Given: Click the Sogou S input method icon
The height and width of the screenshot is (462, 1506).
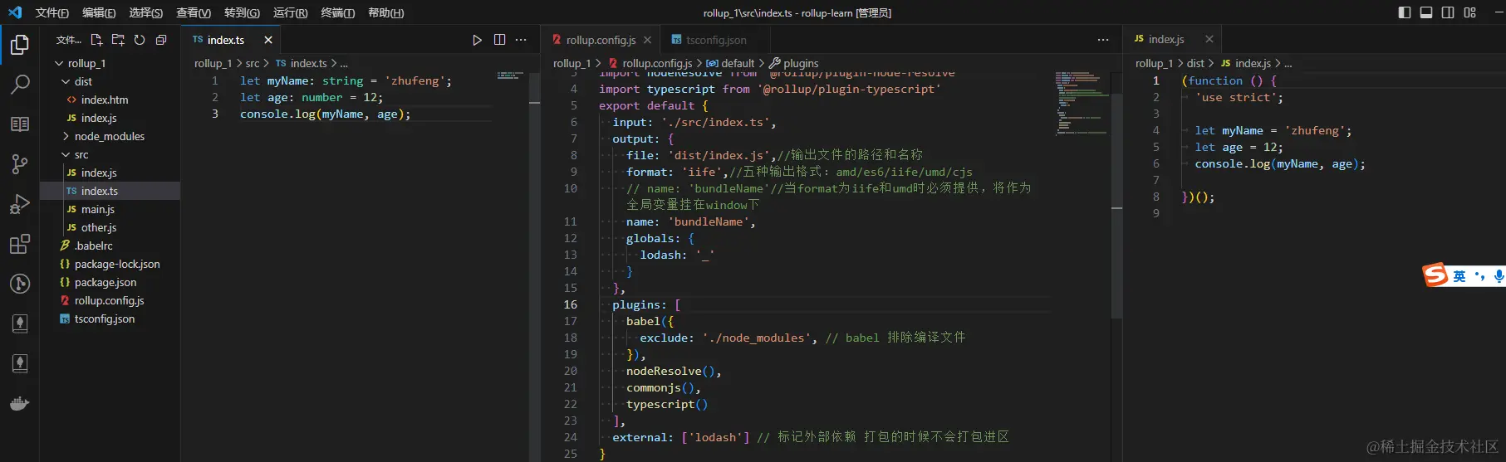Looking at the screenshot, I should (1435, 275).
